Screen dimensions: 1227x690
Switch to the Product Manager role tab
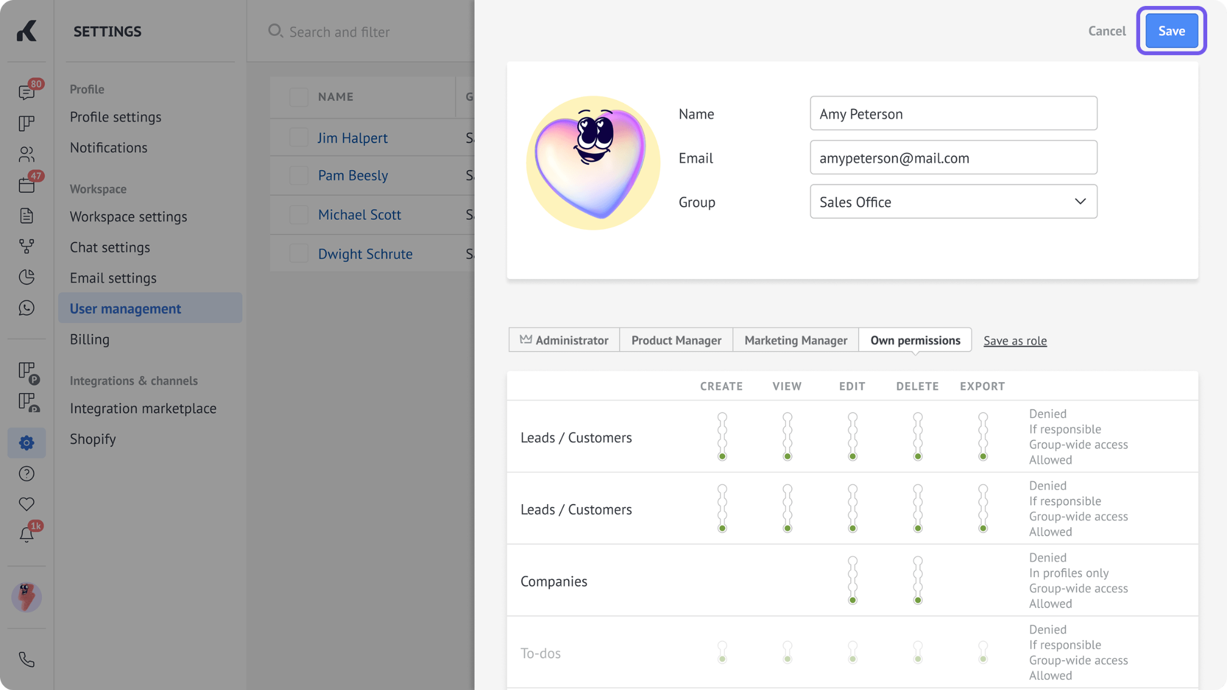(x=676, y=340)
